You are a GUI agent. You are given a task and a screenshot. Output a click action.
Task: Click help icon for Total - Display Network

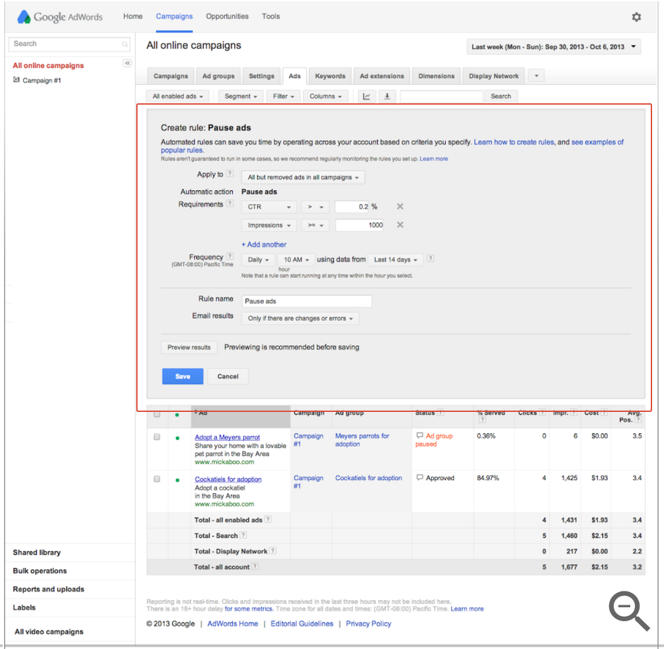(x=272, y=550)
